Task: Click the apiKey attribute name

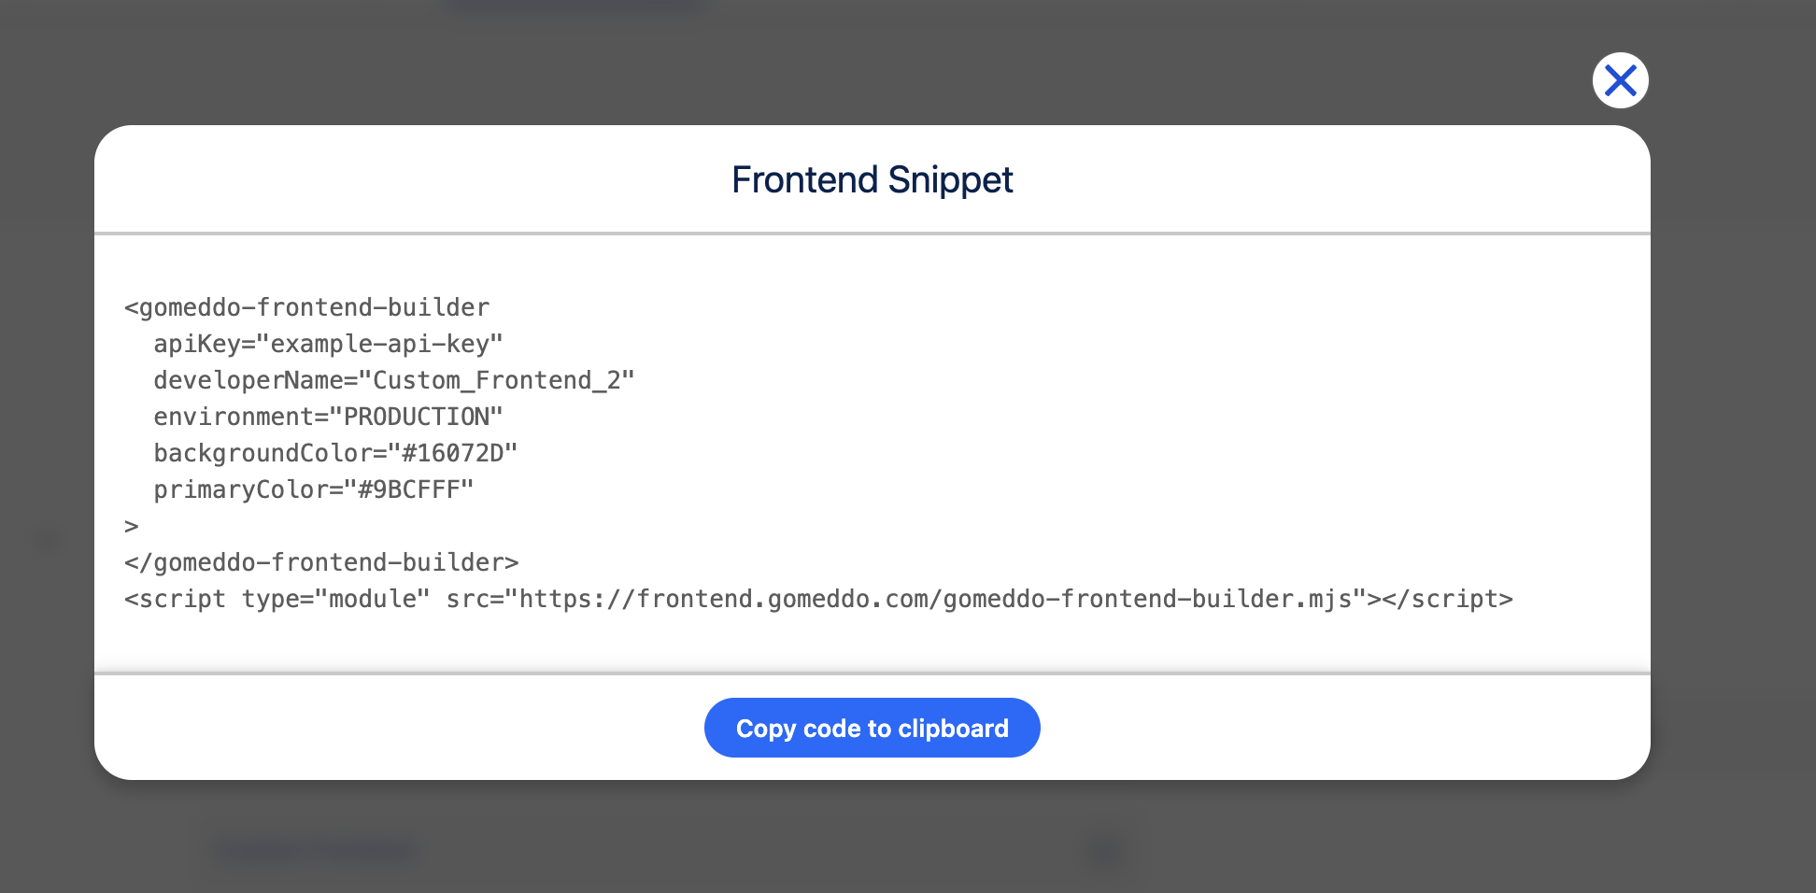Action: pos(197,344)
